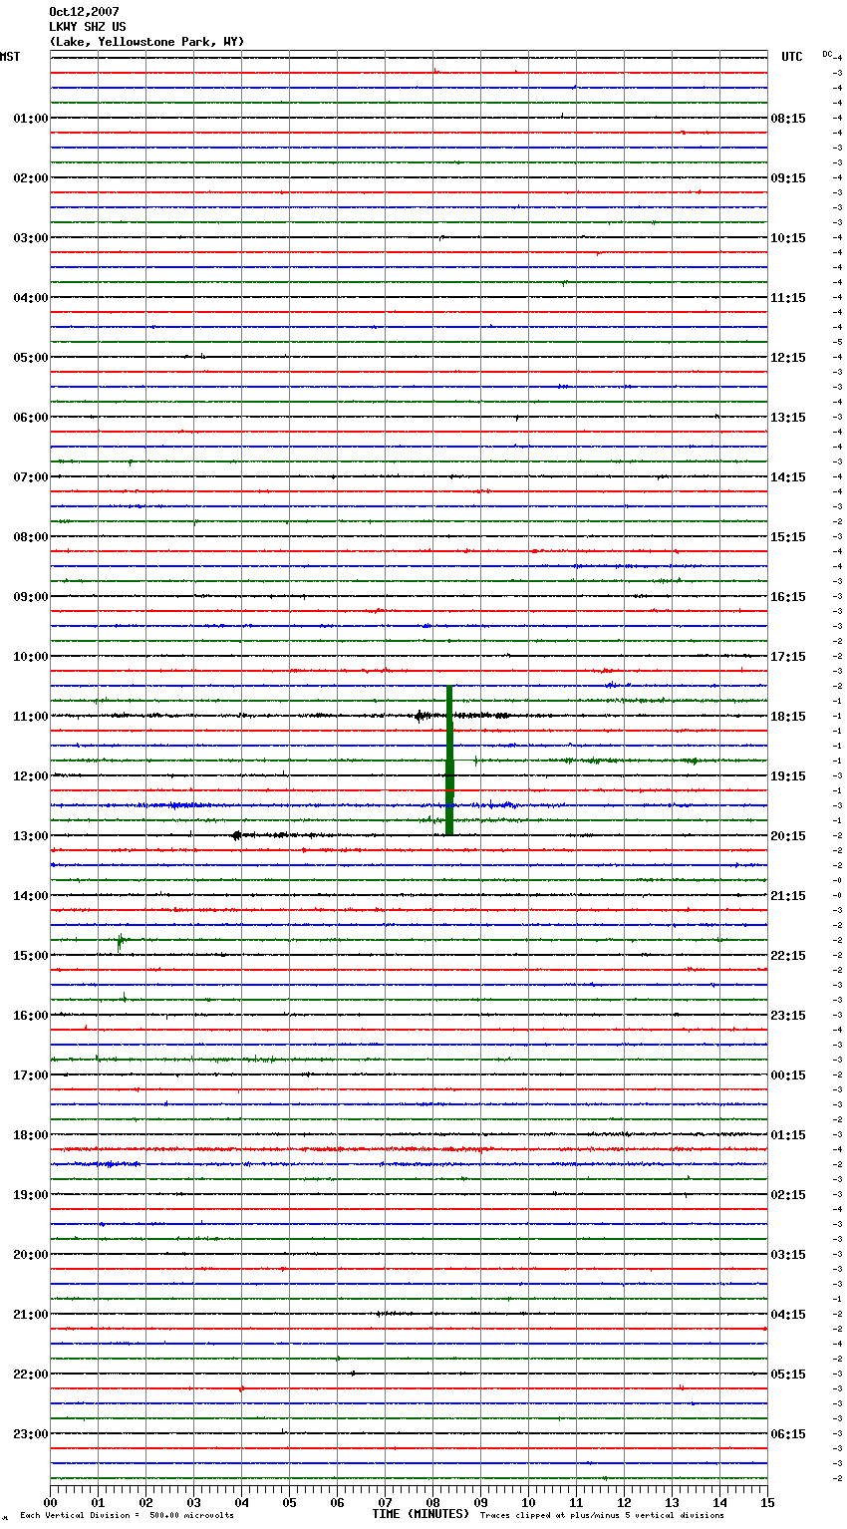This screenshot has height=1529, width=847.
Task: Click the 04:15 UTC time label
Action: coord(788,1315)
